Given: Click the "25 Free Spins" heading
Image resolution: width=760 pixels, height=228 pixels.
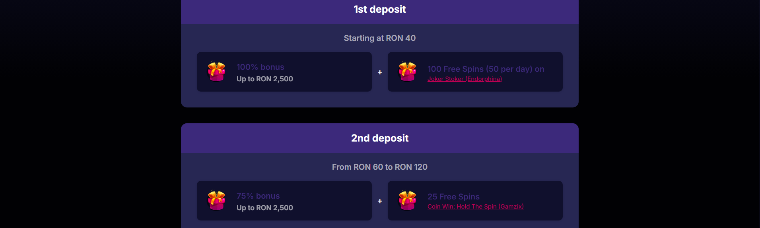Looking at the screenshot, I should click(x=453, y=197).
